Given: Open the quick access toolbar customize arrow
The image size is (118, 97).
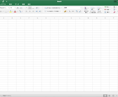Looking at the screenshot, I should tap(7, 2).
